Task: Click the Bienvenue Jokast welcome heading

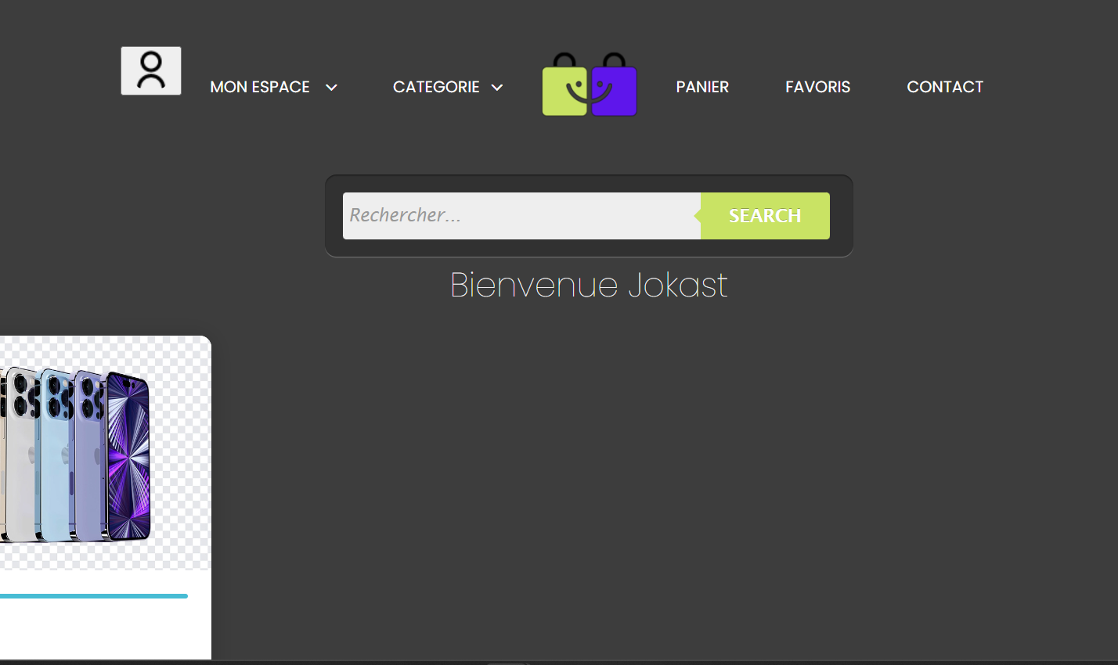Action: click(x=589, y=286)
